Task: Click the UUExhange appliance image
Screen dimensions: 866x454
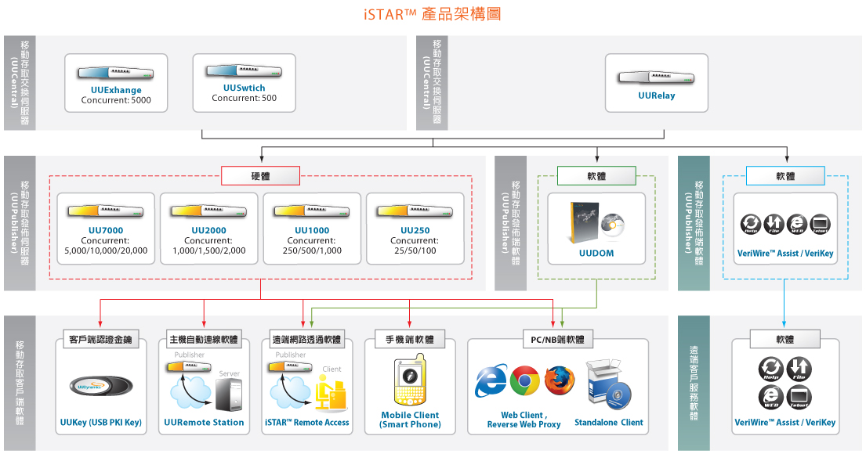Action: (x=115, y=73)
